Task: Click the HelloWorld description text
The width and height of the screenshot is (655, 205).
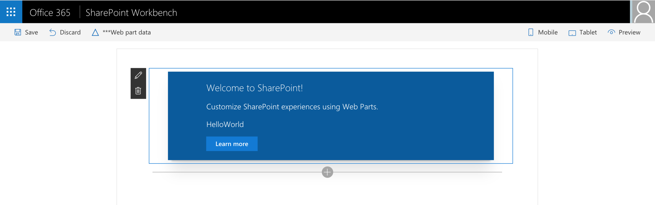Action: tap(225, 124)
